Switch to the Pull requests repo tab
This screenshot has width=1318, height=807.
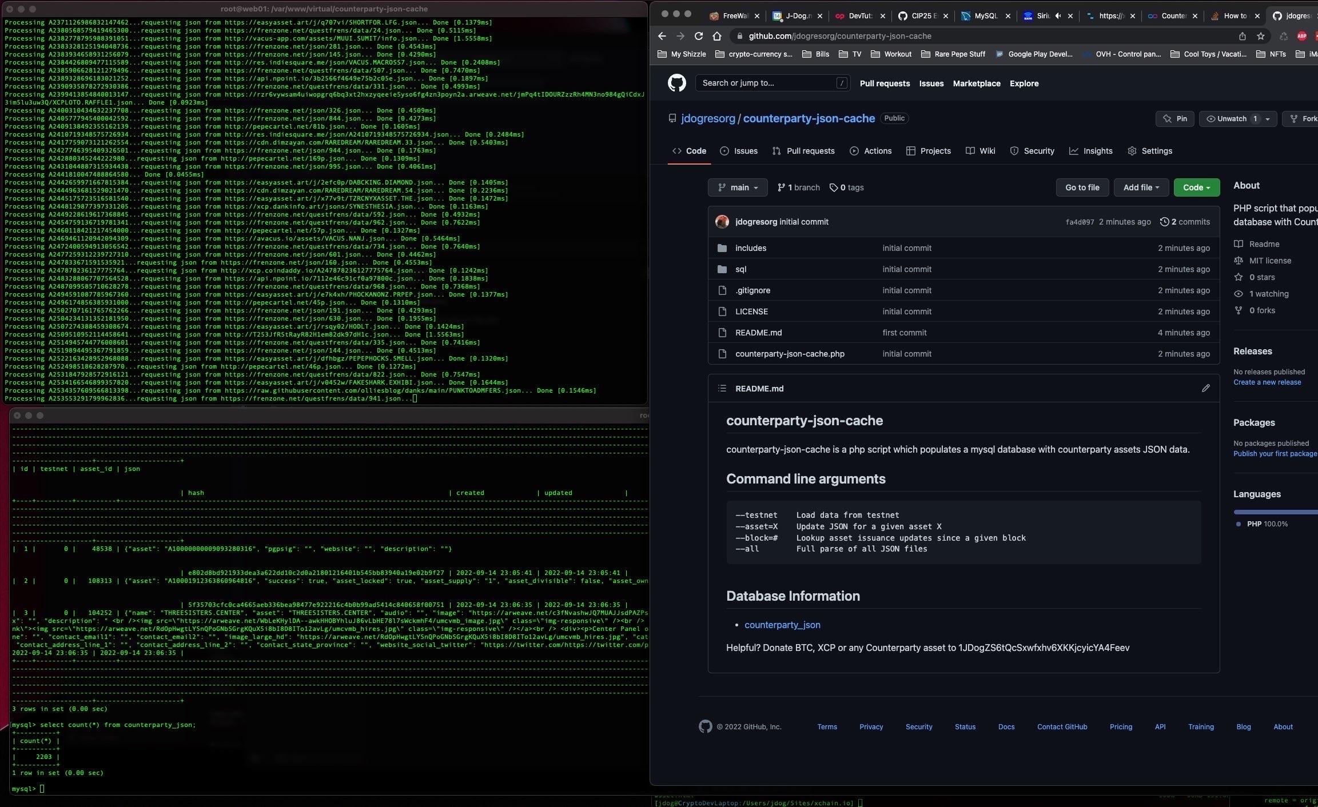pyautogui.click(x=803, y=151)
